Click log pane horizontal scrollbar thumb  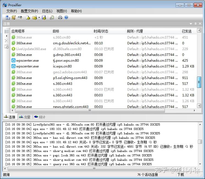coord(94,169)
